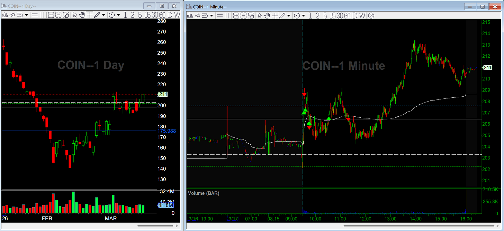Switch COIN 1 Day window to 15-minute timeframe
504x231 pixels.
pyautogui.click(x=147, y=15)
